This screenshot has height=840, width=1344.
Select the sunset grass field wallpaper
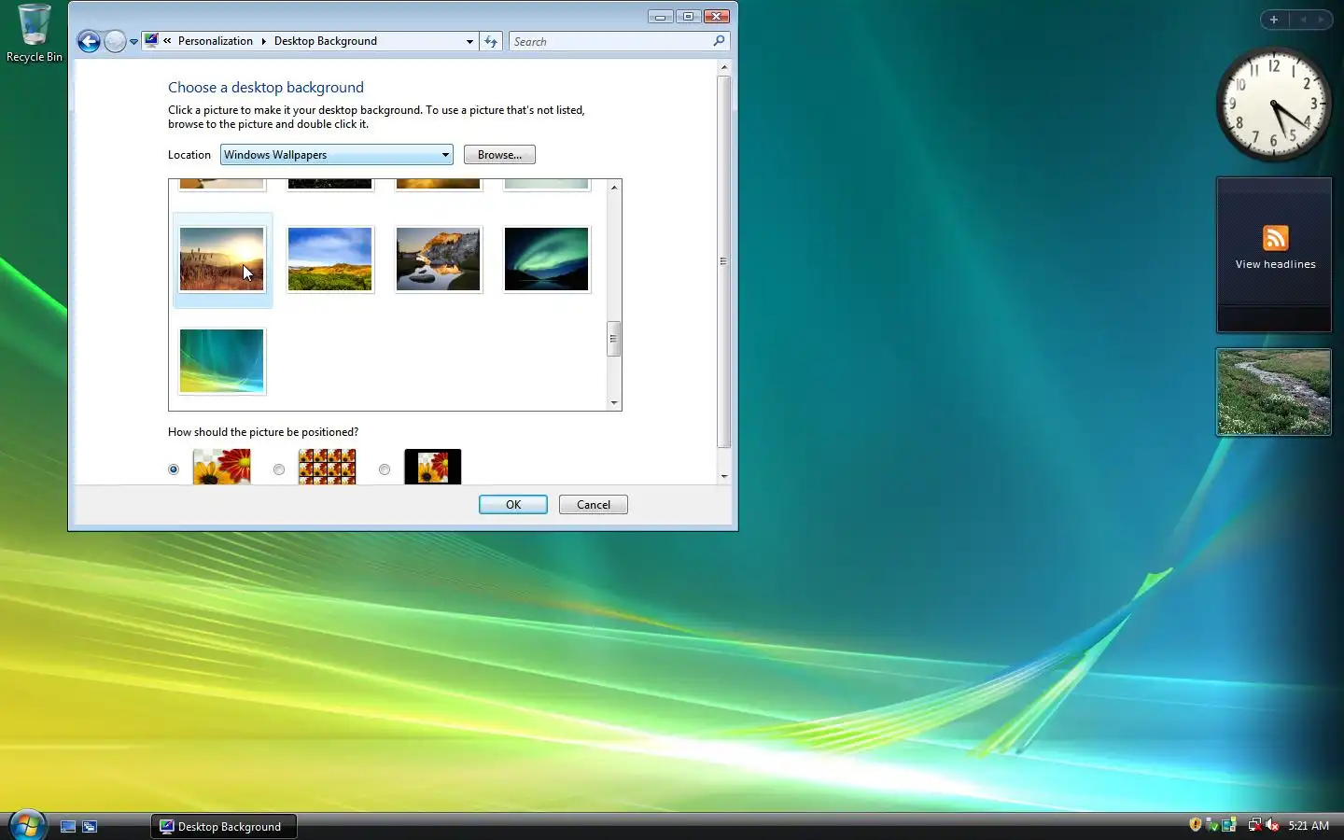(222, 259)
